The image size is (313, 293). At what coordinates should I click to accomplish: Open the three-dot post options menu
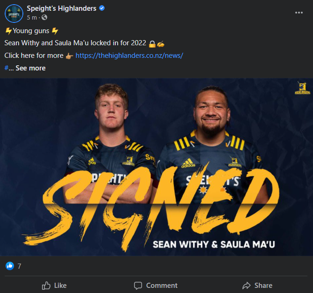pos(299,13)
